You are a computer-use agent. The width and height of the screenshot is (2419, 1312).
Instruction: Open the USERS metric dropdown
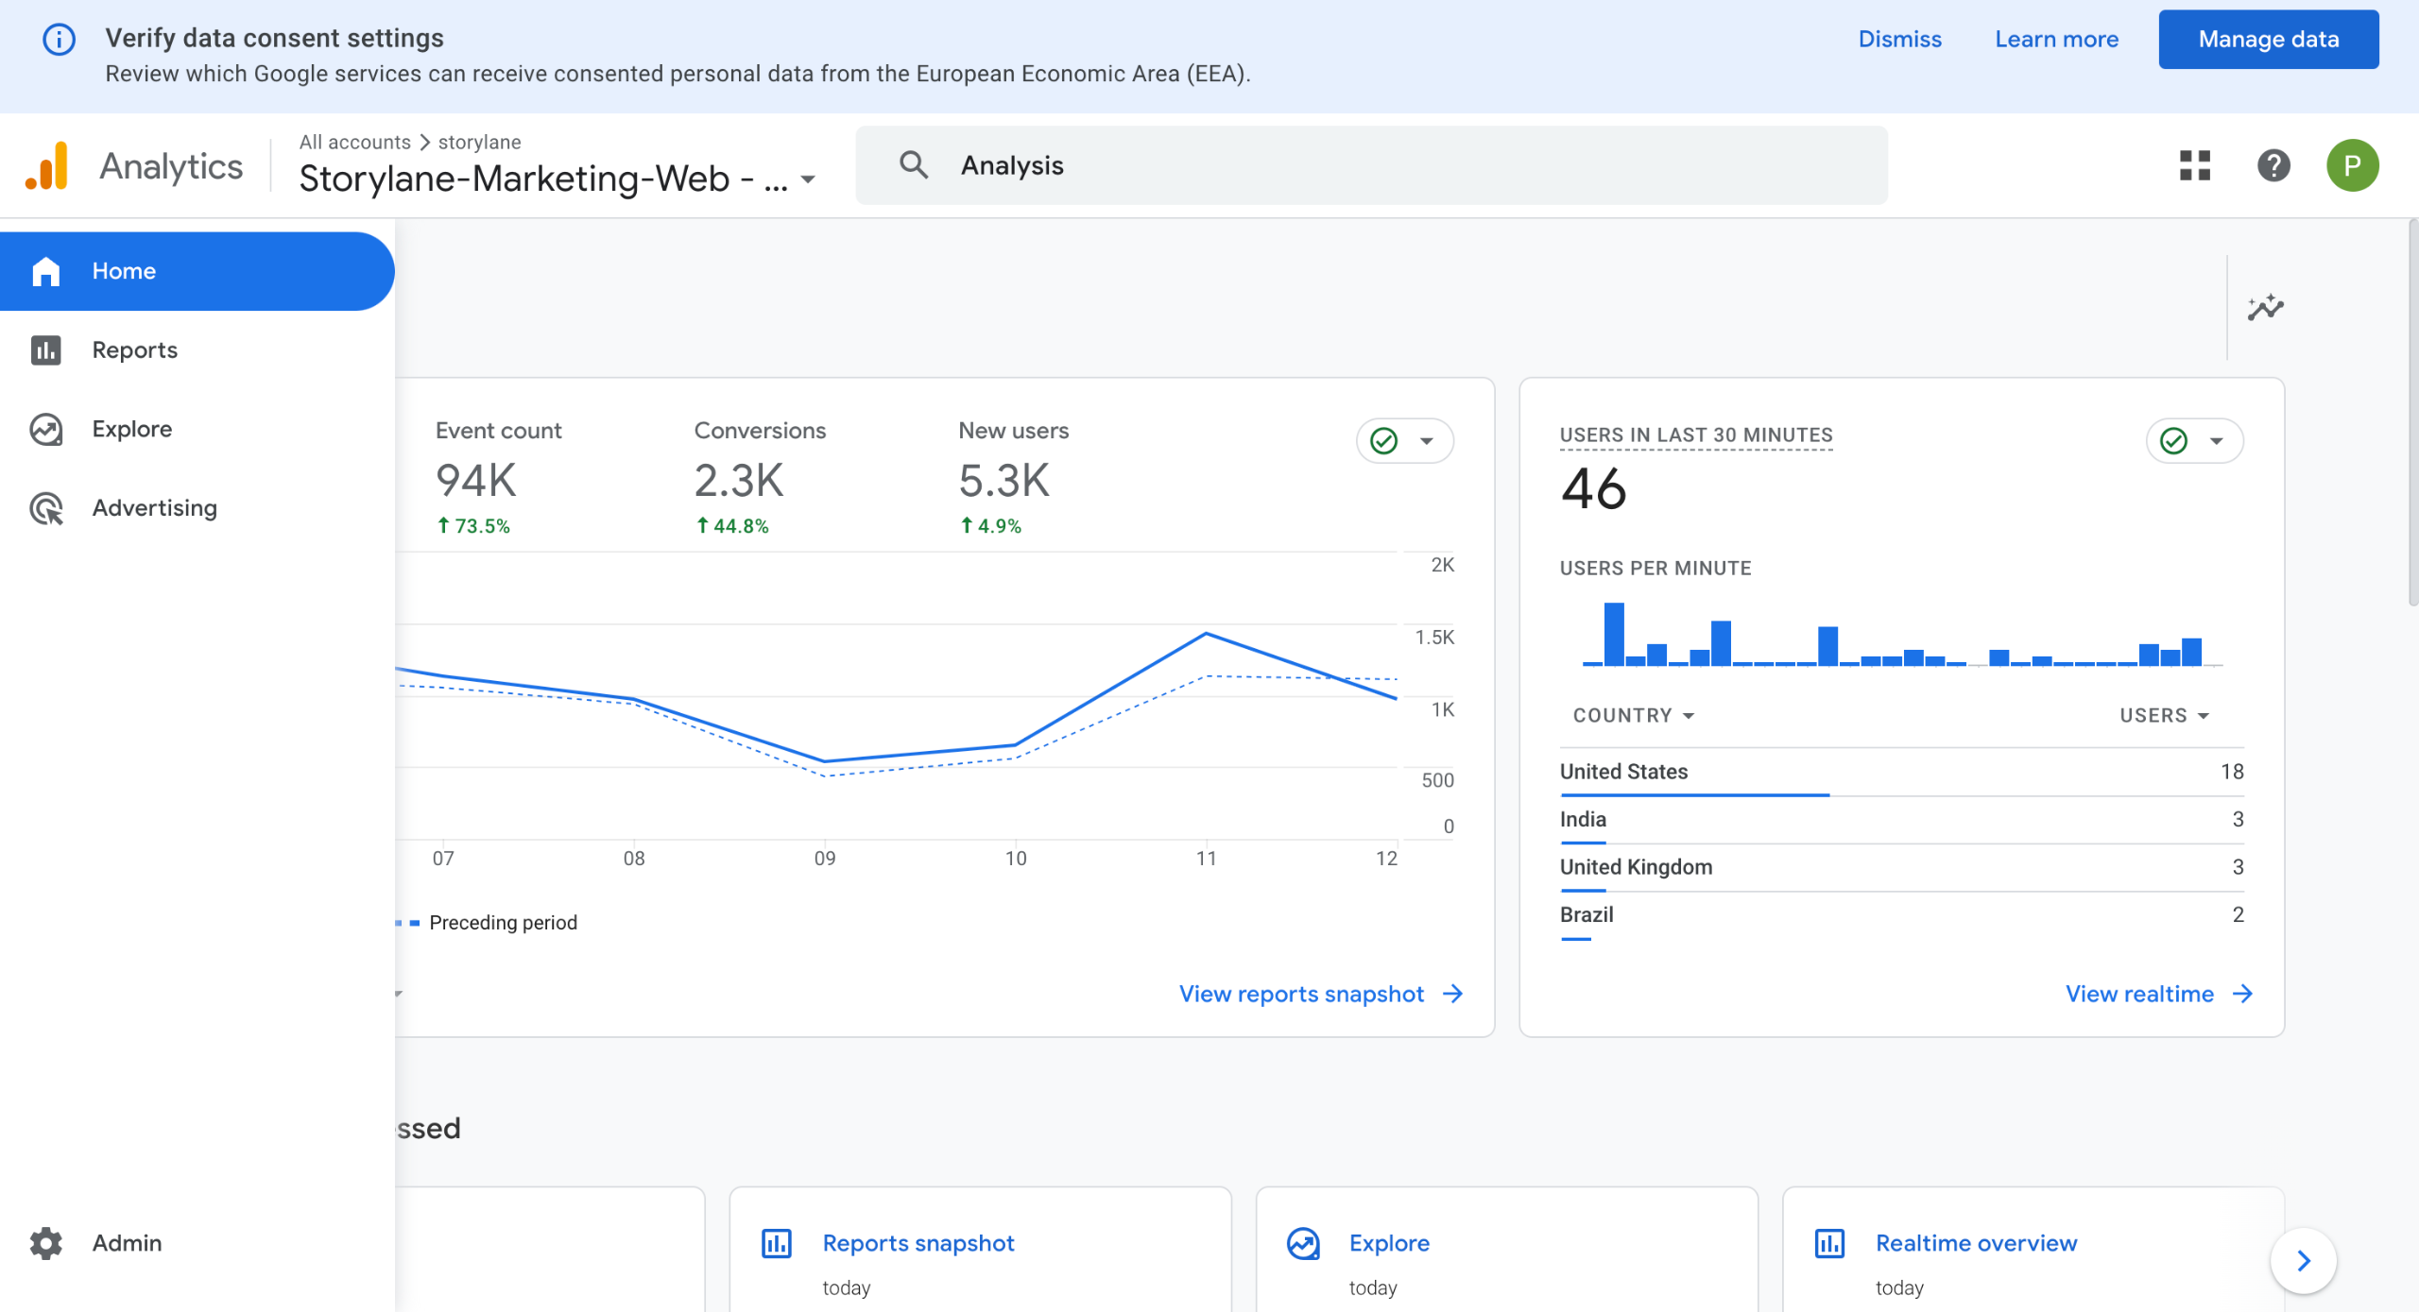click(2164, 715)
